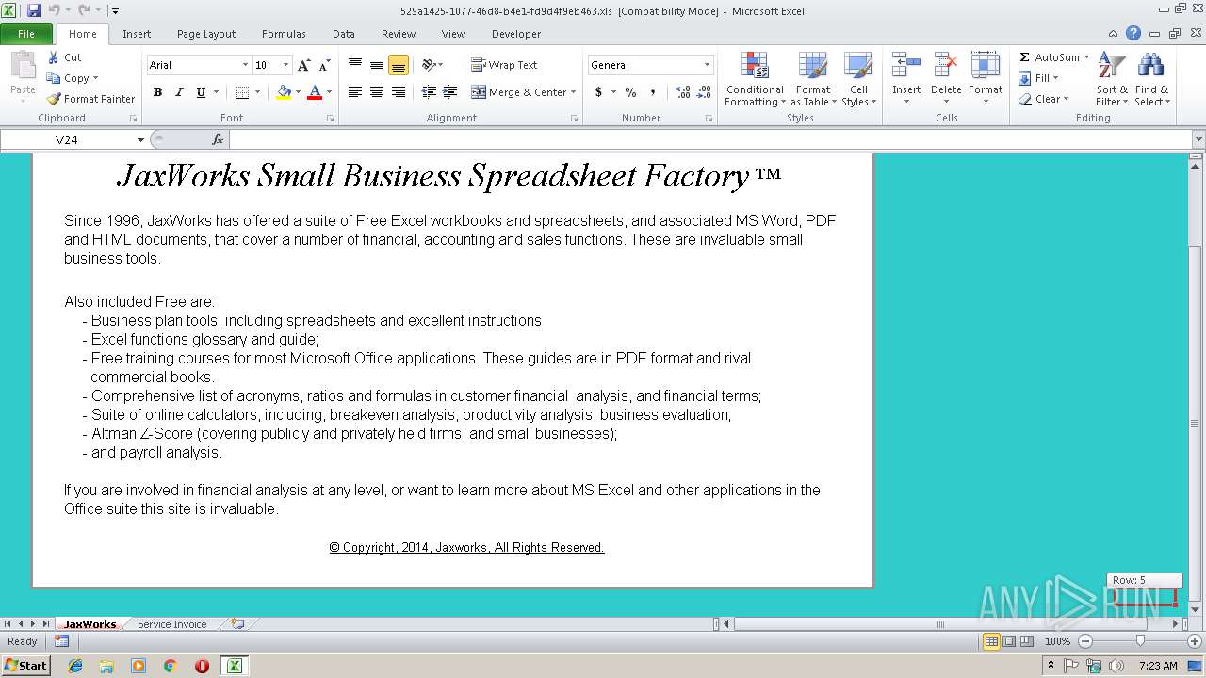Apply the yellow Fill Color swatch
The width and height of the screenshot is (1206, 678).
tap(284, 92)
